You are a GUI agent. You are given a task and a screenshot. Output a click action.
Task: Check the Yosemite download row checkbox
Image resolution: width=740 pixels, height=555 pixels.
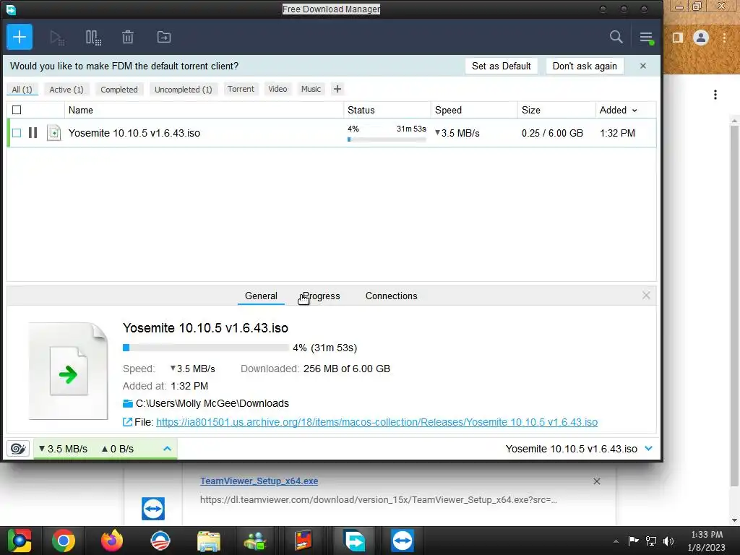[x=17, y=133]
